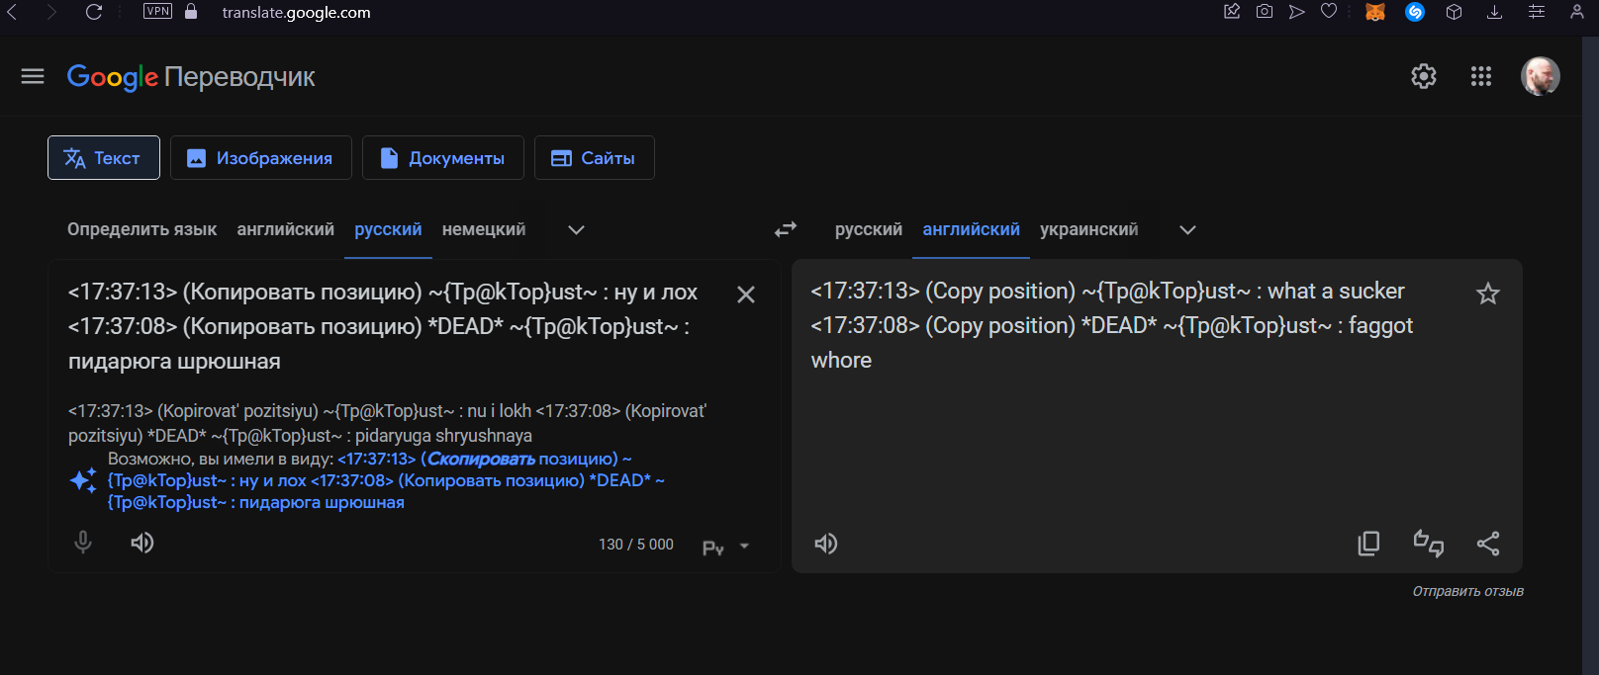Activate voice input microphone icon

point(83,543)
